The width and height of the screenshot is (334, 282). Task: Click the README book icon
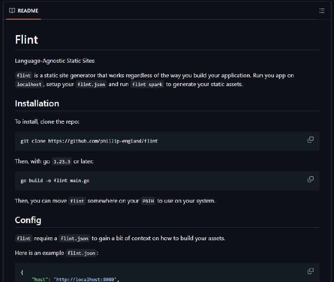pyautogui.click(x=12, y=11)
